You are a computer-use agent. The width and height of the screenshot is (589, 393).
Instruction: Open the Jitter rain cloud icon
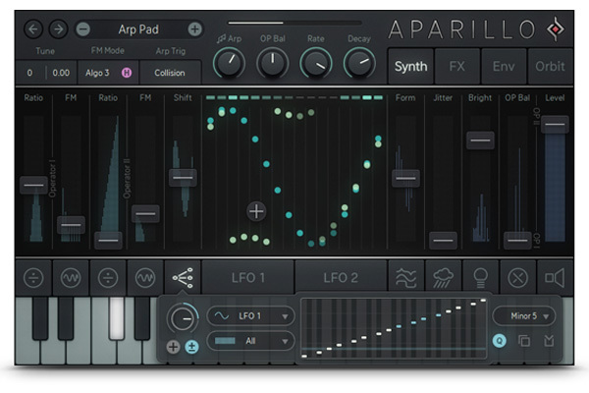[444, 278]
